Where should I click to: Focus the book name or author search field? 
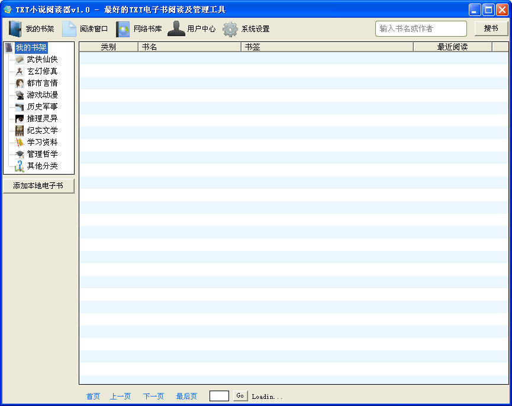click(x=420, y=28)
